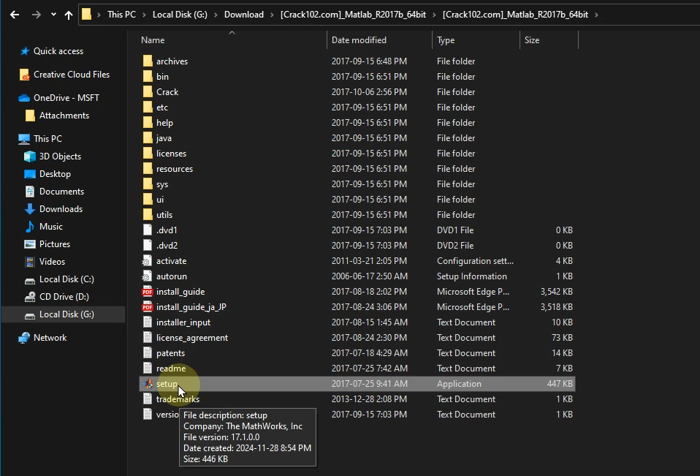
Task: Open the CD Drive (D:) icon
Action: pyautogui.click(x=30, y=297)
